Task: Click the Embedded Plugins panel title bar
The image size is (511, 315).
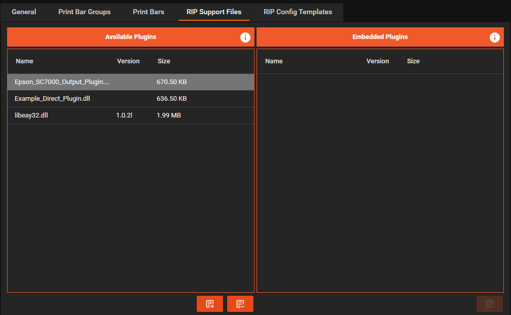Action: pyautogui.click(x=380, y=37)
